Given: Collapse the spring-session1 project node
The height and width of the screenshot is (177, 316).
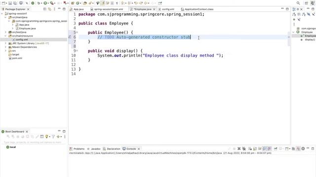Looking at the screenshot, I should coord(2,14).
